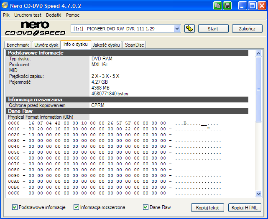Click the Prędkości zapisu label
Image resolution: width=268 pixels, height=219 pixels.
coord(26,76)
